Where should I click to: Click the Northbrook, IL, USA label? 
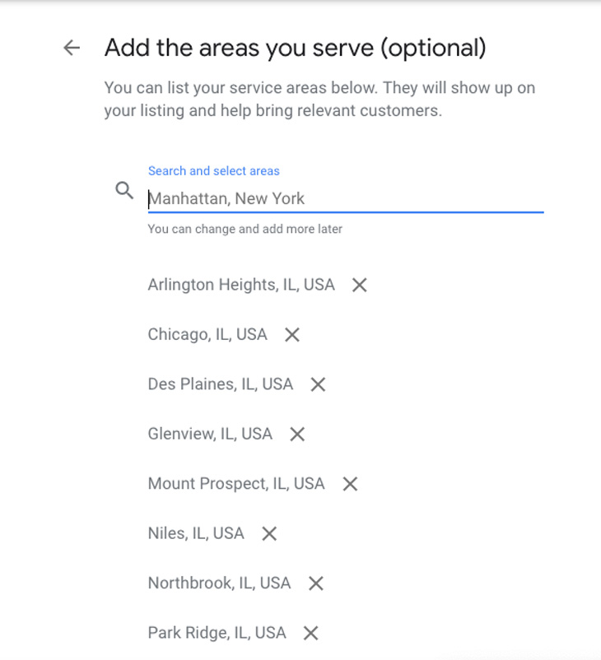pos(219,583)
